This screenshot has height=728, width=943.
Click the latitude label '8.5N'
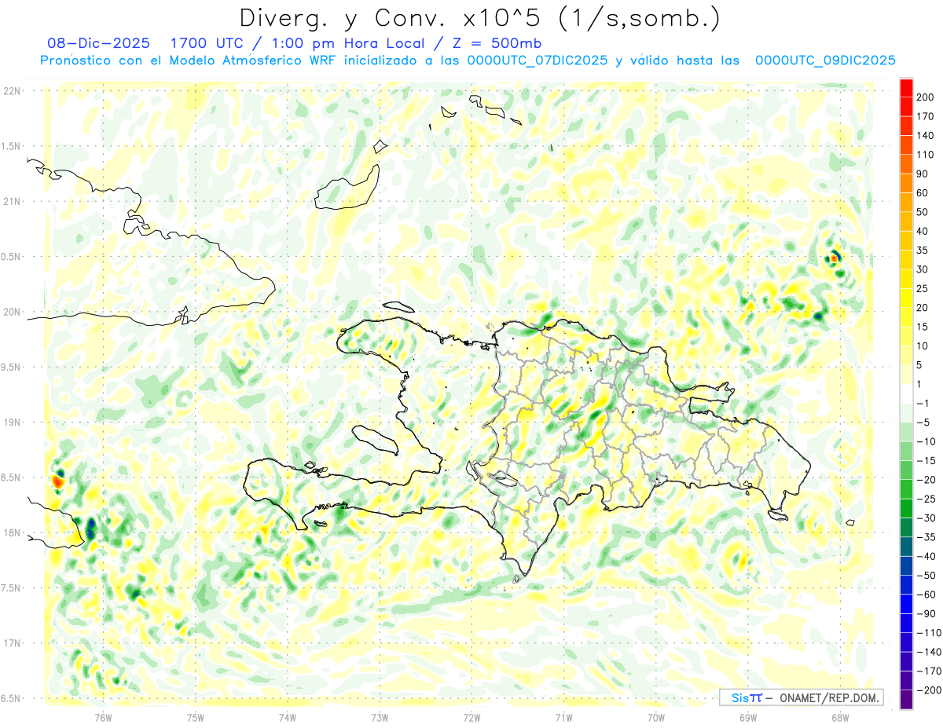[x=12, y=477]
